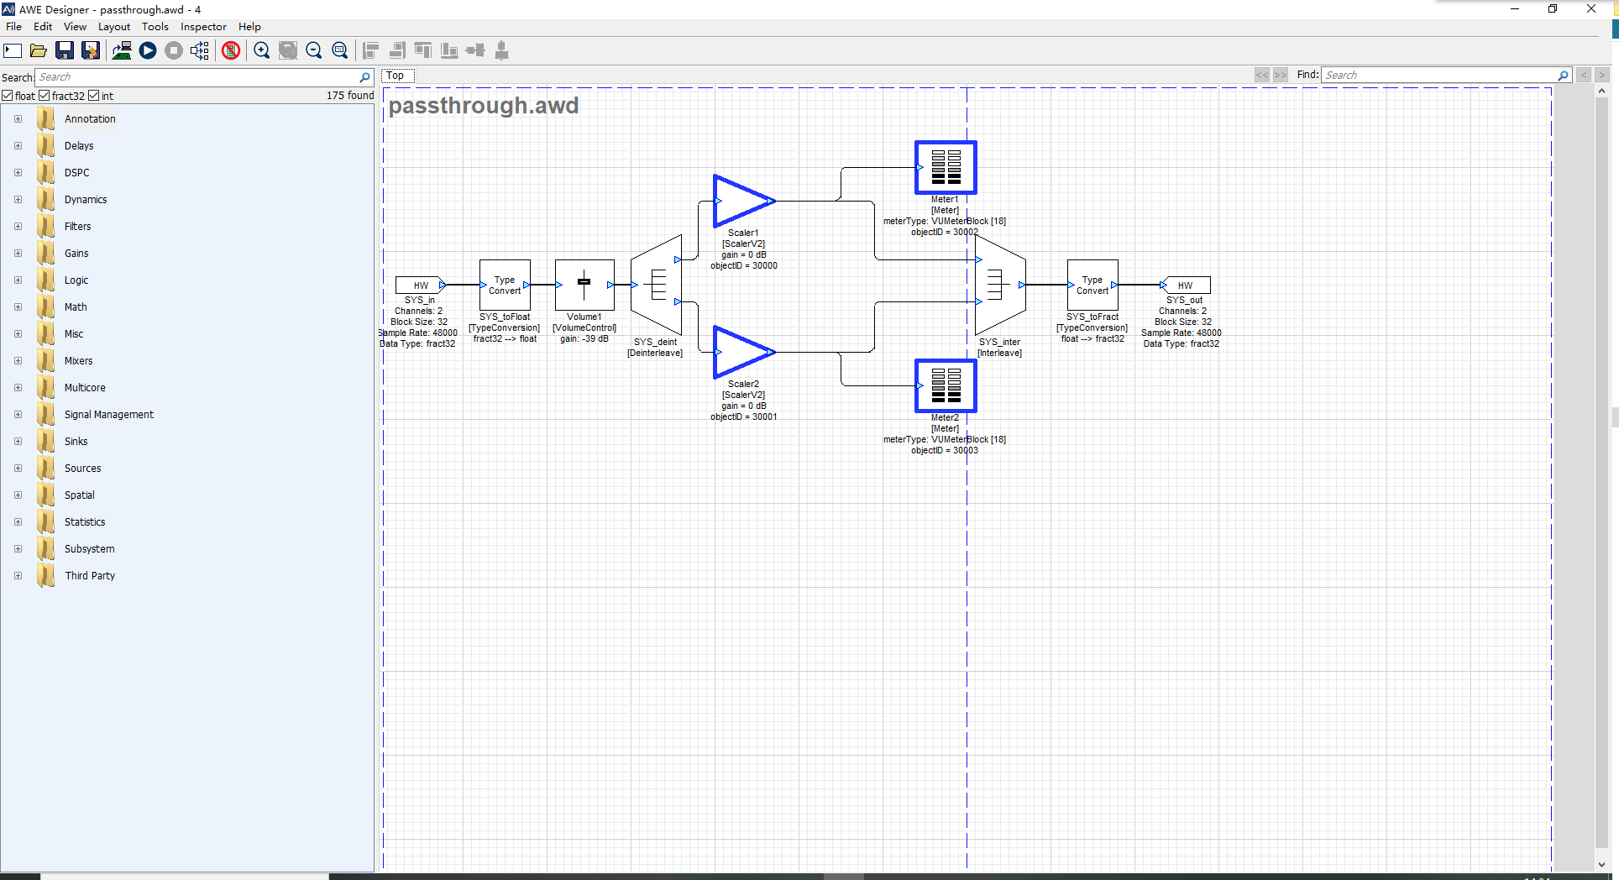Click the Stop layout icon
Viewport: 1619px width, 880px height.
pos(174,50)
